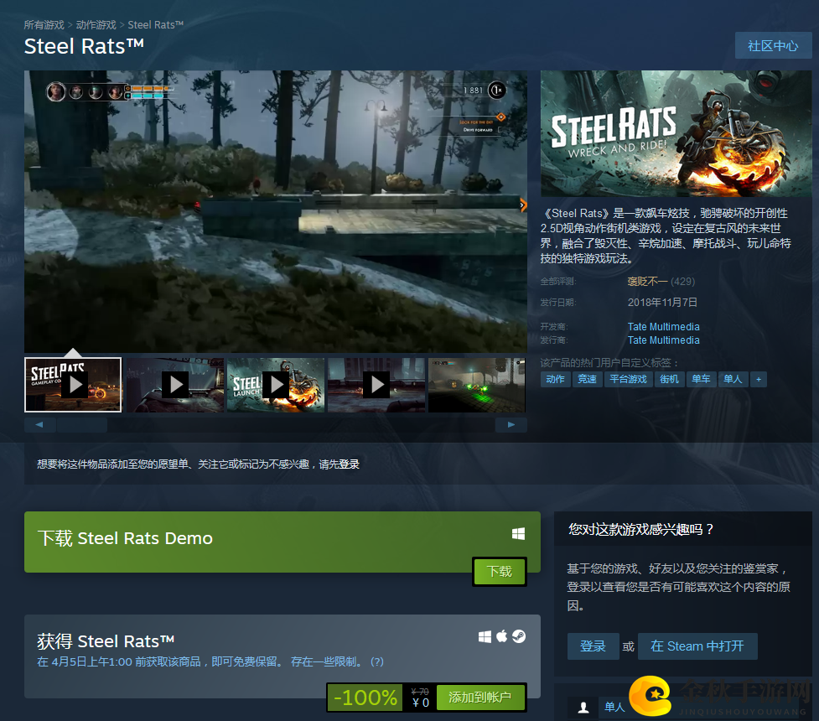Open the Steel Rats header capsule image

(x=676, y=134)
